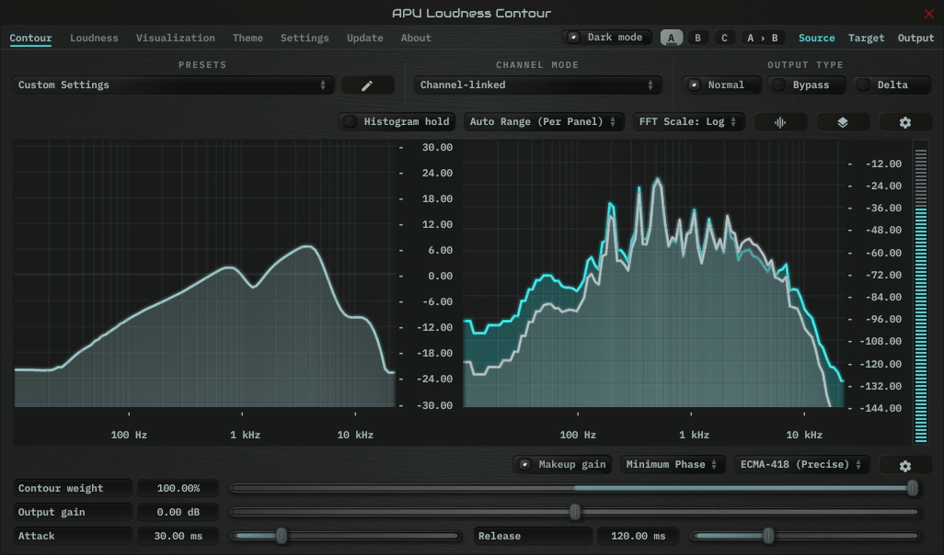This screenshot has width=944, height=555.
Task: Click the layers stack icon
Action: [x=843, y=122]
